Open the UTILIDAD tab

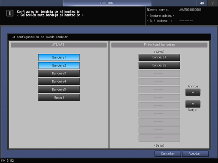(x=107, y=3)
